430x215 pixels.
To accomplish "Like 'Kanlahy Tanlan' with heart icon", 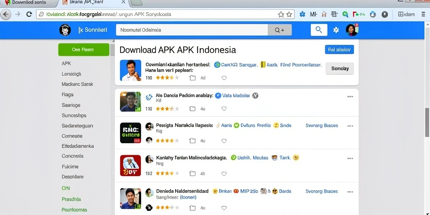I will [224, 173].
